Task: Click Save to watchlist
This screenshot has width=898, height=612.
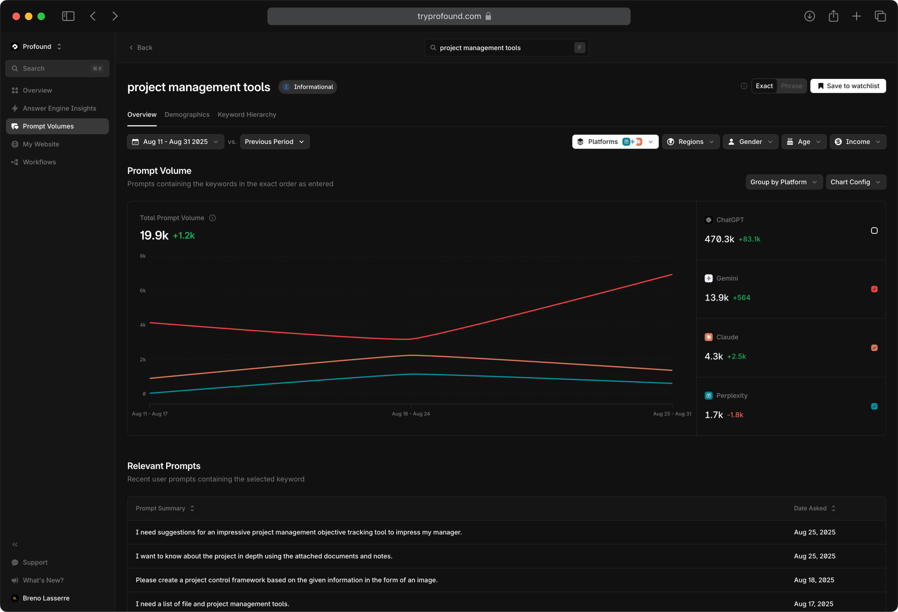Action: 847,86
